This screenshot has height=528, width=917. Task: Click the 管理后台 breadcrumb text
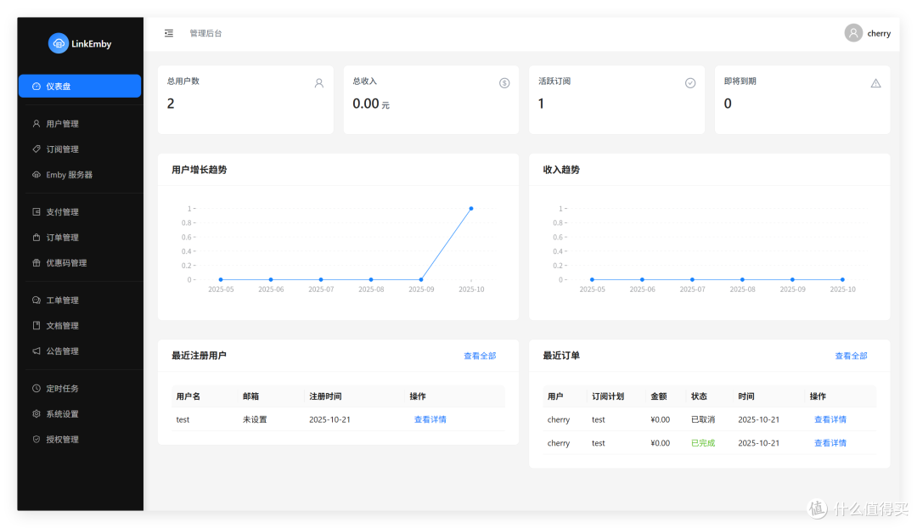pos(205,33)
